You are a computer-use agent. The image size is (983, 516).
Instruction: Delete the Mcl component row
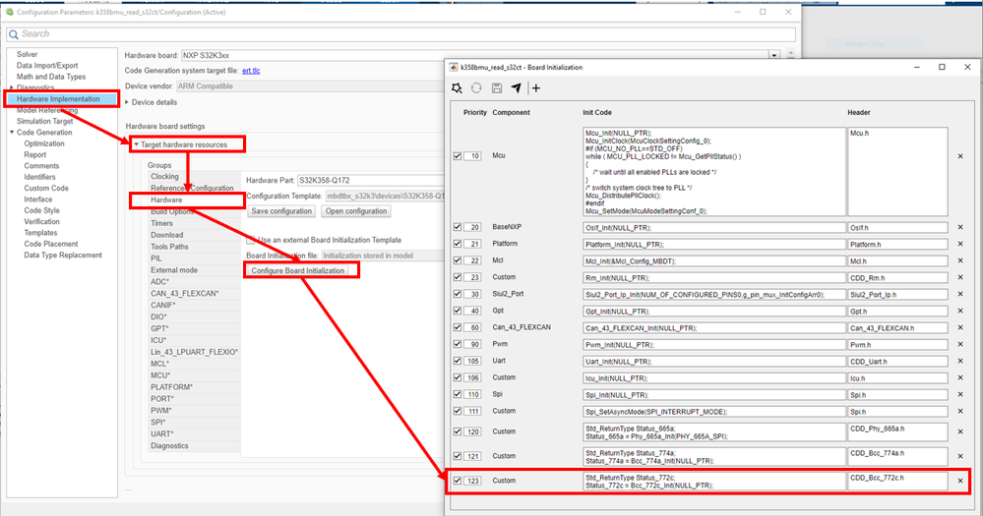coord(959,260)
